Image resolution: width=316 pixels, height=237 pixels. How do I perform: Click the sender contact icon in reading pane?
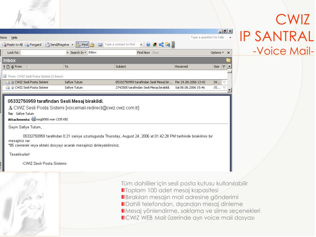pyautogui.click(x=10, y=108)
